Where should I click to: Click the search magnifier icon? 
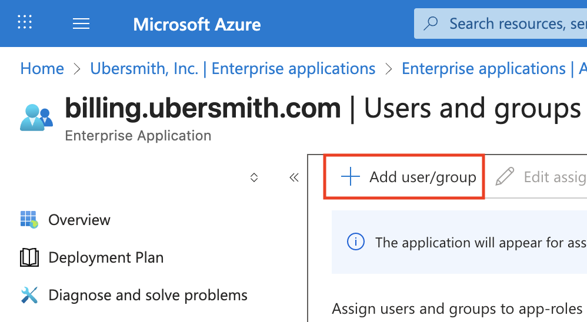click(x=431, y=24)
